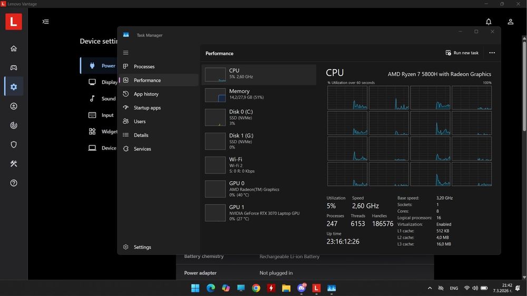Open Windows notification center bell icon
The image size is (527, 296).
[518, 288]
